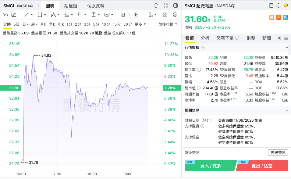Open candlestick chart type option
The width and height of the screenshot is (291, 179).
[x=123, y=15]
